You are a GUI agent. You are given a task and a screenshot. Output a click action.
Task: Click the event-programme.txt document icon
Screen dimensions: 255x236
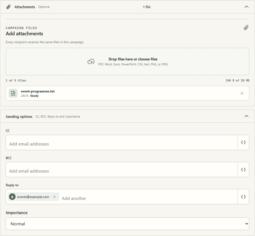(x=13, y=93)
